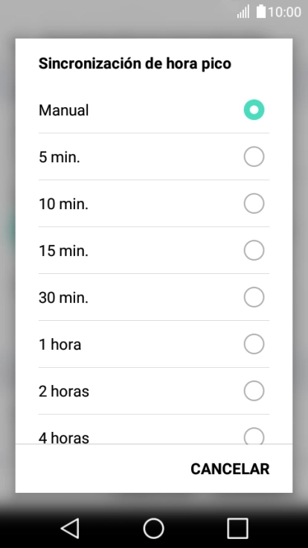The image size is (308, 548).
Task: Tap the signal strength bars icon
Action: coord(243,11)
